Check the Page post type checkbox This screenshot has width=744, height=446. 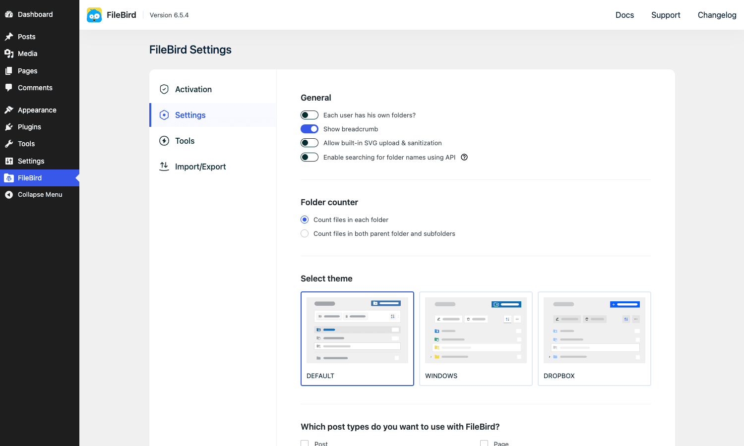tap(484, 443)
